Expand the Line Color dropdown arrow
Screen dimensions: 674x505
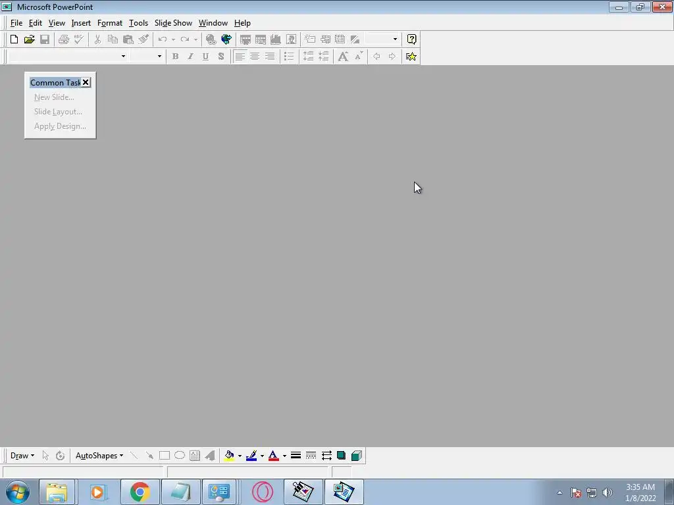tap(262, 456)
